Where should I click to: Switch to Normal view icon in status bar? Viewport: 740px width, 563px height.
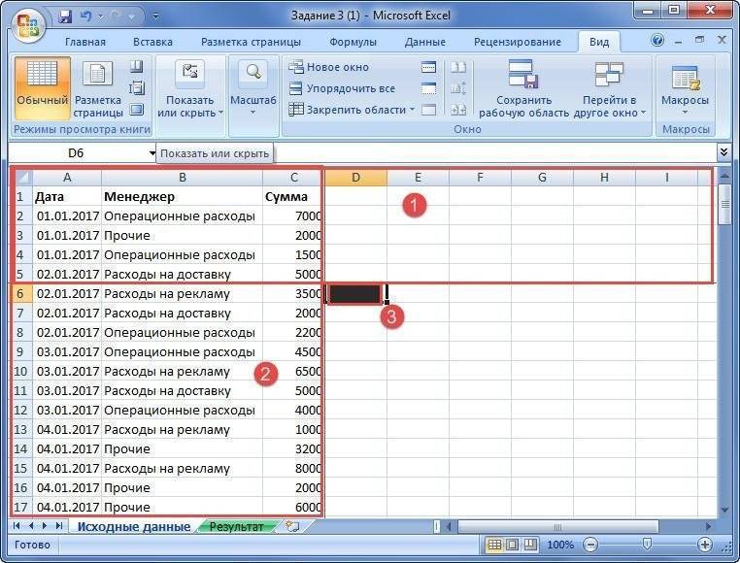pos(494,546)
